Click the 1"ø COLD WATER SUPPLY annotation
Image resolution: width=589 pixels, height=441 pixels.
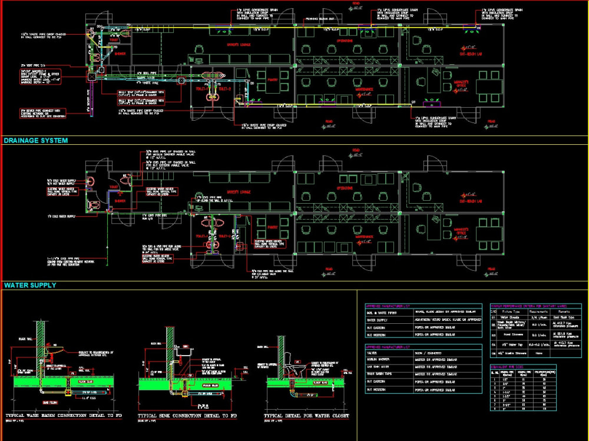point(61,217)
